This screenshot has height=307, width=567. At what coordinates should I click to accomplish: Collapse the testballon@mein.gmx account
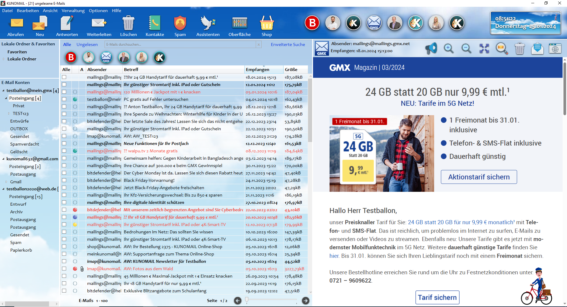(x=3, y=91)
